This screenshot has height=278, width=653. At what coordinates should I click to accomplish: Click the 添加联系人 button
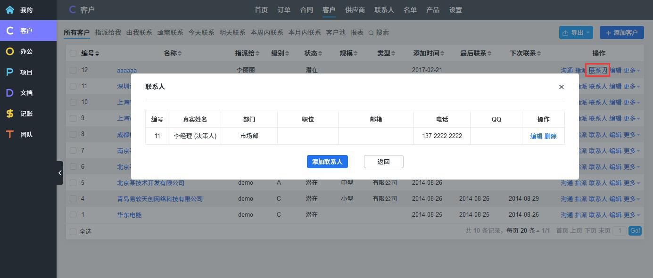[327, 162]
